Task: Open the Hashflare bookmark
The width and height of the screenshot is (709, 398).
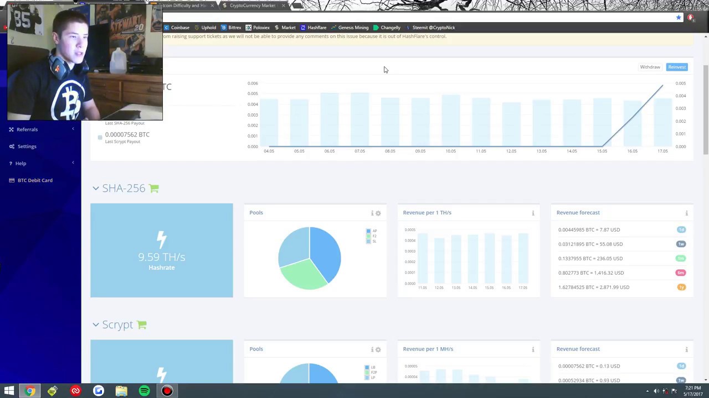Action: [x=313, y=28]
